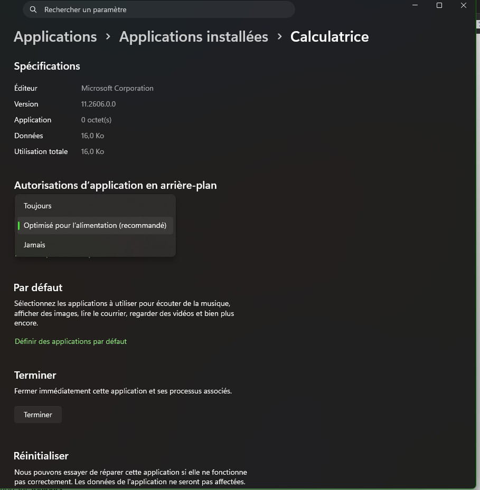Screen dimensions: 480x490
Task: Open Applications installées breadcrumb
Action: point(193,36)
